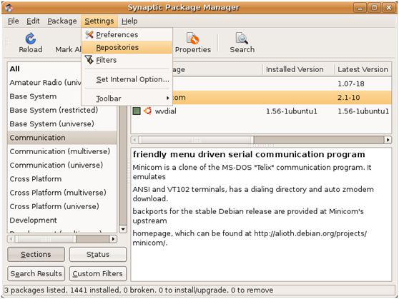Select Cross Platform (universe) section
The height and width of the screenshot is (299, 399).
coord(62,206)
